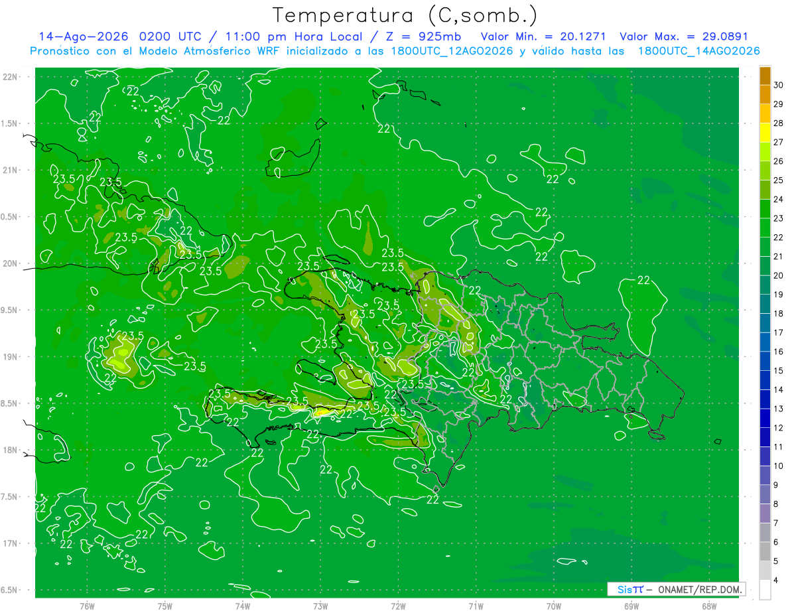This screenshot has height=615, width=796.
Task: Click longitude label '76W'
Action: pyautogui.click(x=87, y=606)
